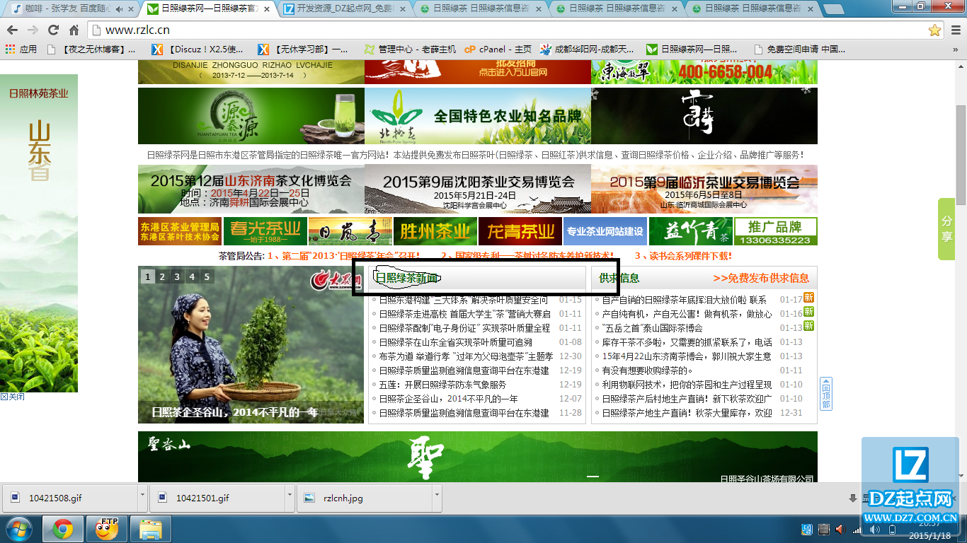Open the green 分享 share side tab
The height and width of the screenshot is (543, 967).
[946, 229]
